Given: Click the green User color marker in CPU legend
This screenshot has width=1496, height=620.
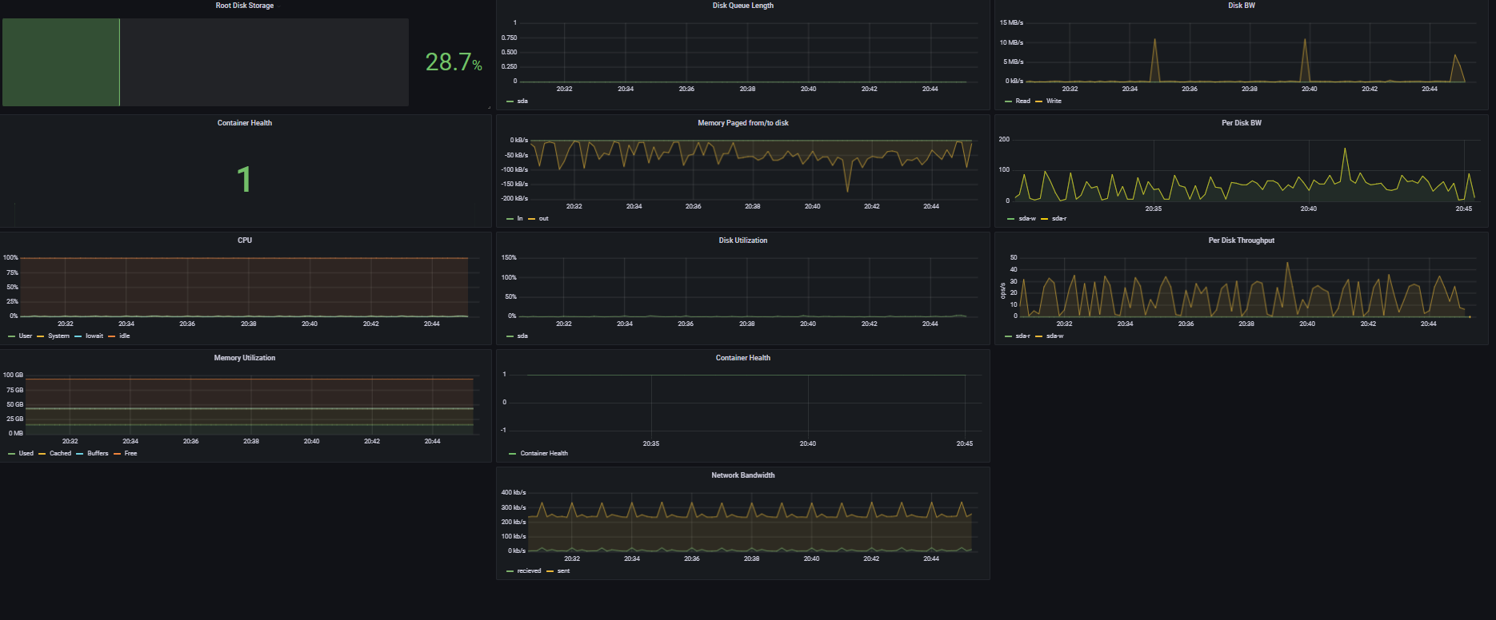Looking at the screenshot, I should point(12,336).
